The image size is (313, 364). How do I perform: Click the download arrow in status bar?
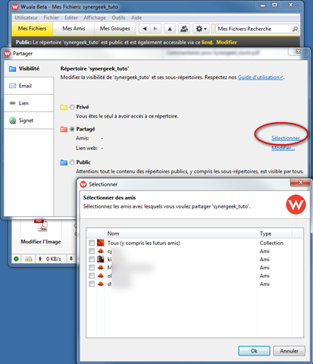[x=71, y=259]
